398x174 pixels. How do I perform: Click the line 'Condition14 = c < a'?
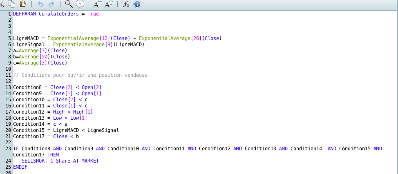40,124
